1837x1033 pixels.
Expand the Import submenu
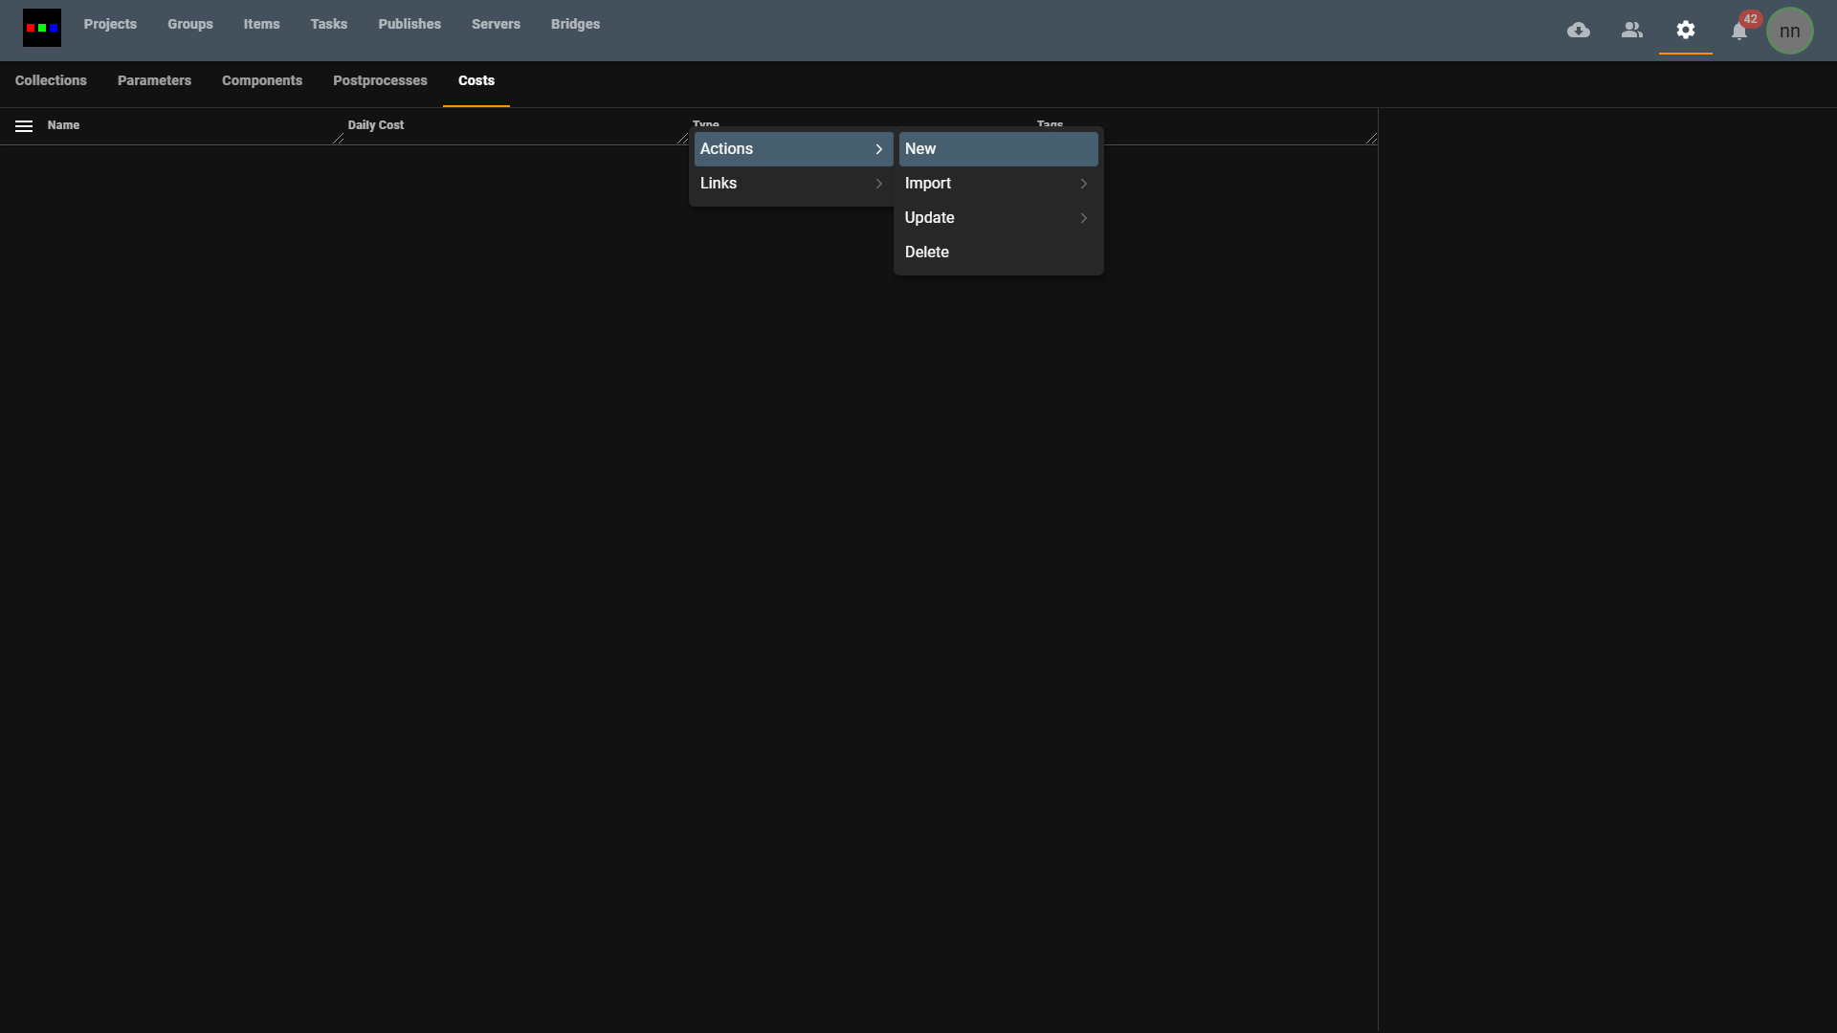[997, 184]
